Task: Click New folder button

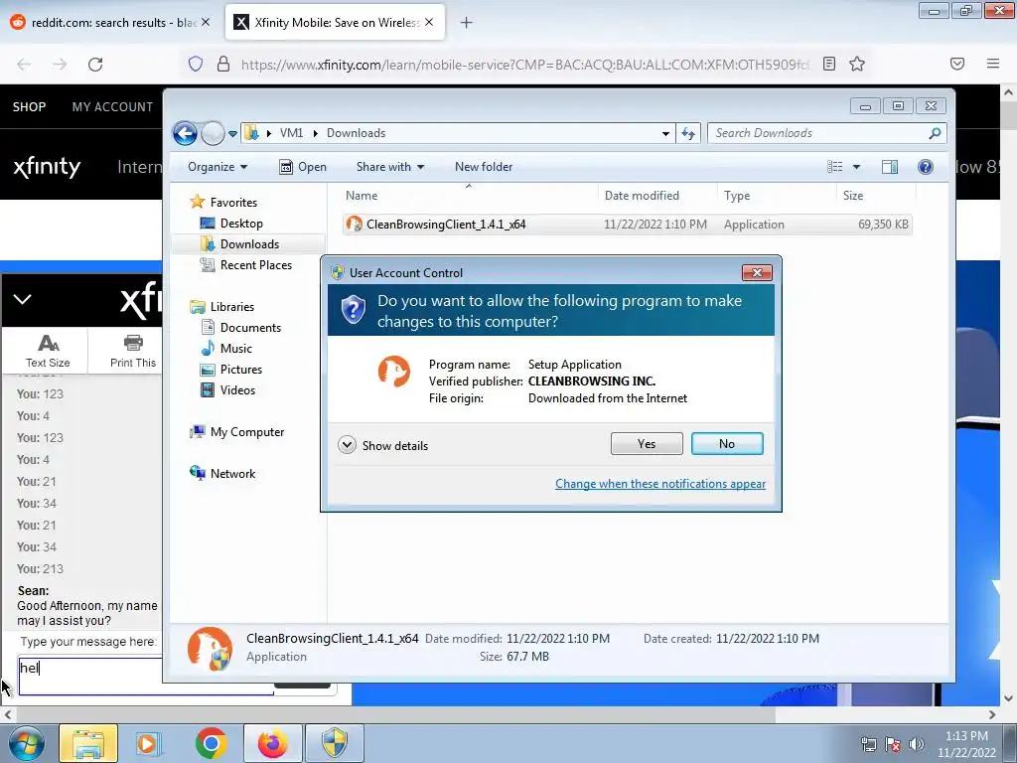Action: tap(484, 167)
